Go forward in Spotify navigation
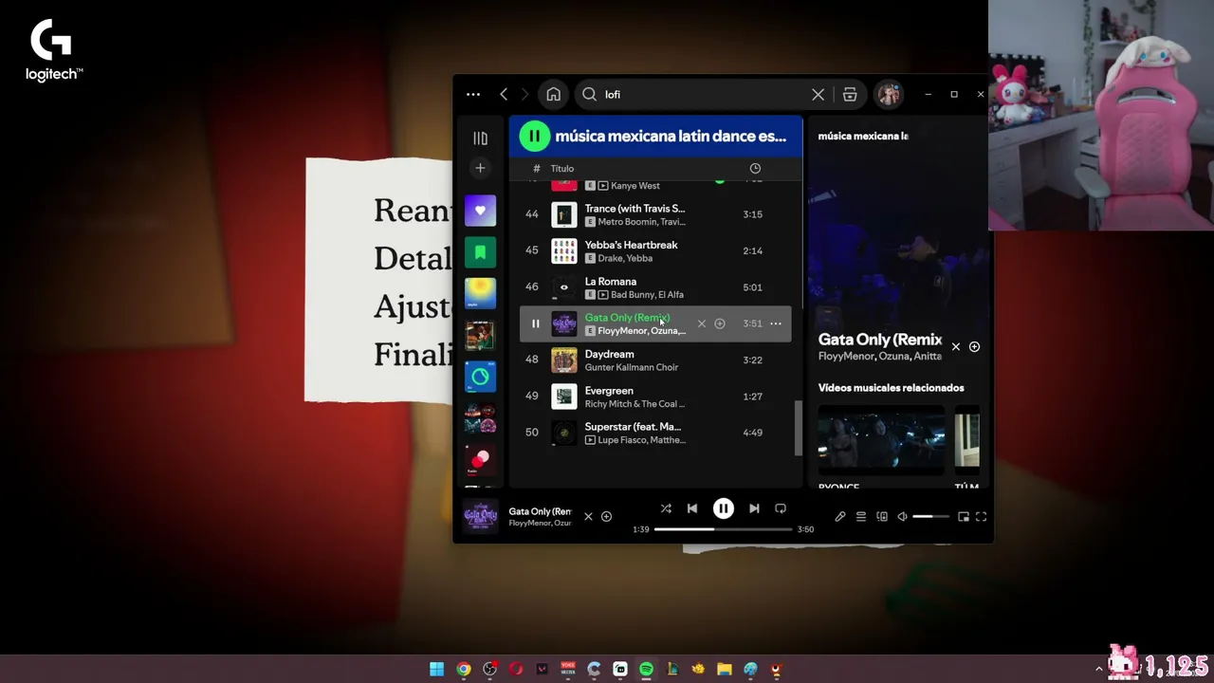This screenshot has width=1214, height=683. click(524, 95)
